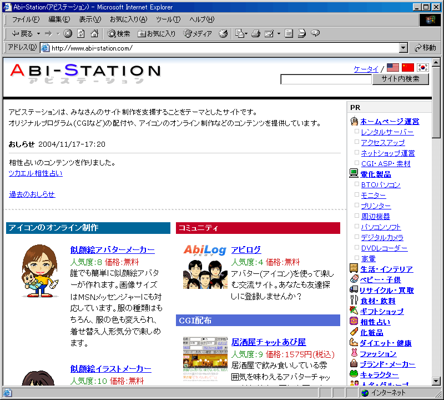Click the 移動 Go button

pos(425,48)
